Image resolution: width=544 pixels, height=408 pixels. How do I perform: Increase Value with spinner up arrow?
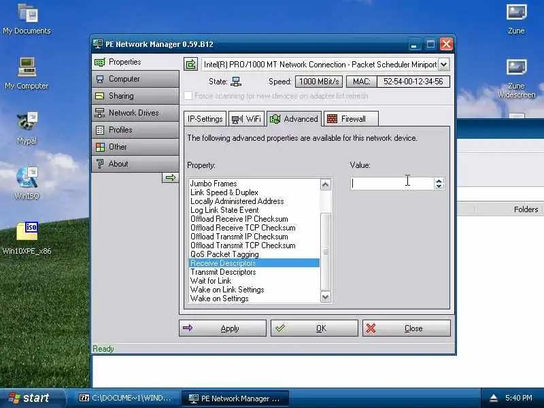[439, 180]
